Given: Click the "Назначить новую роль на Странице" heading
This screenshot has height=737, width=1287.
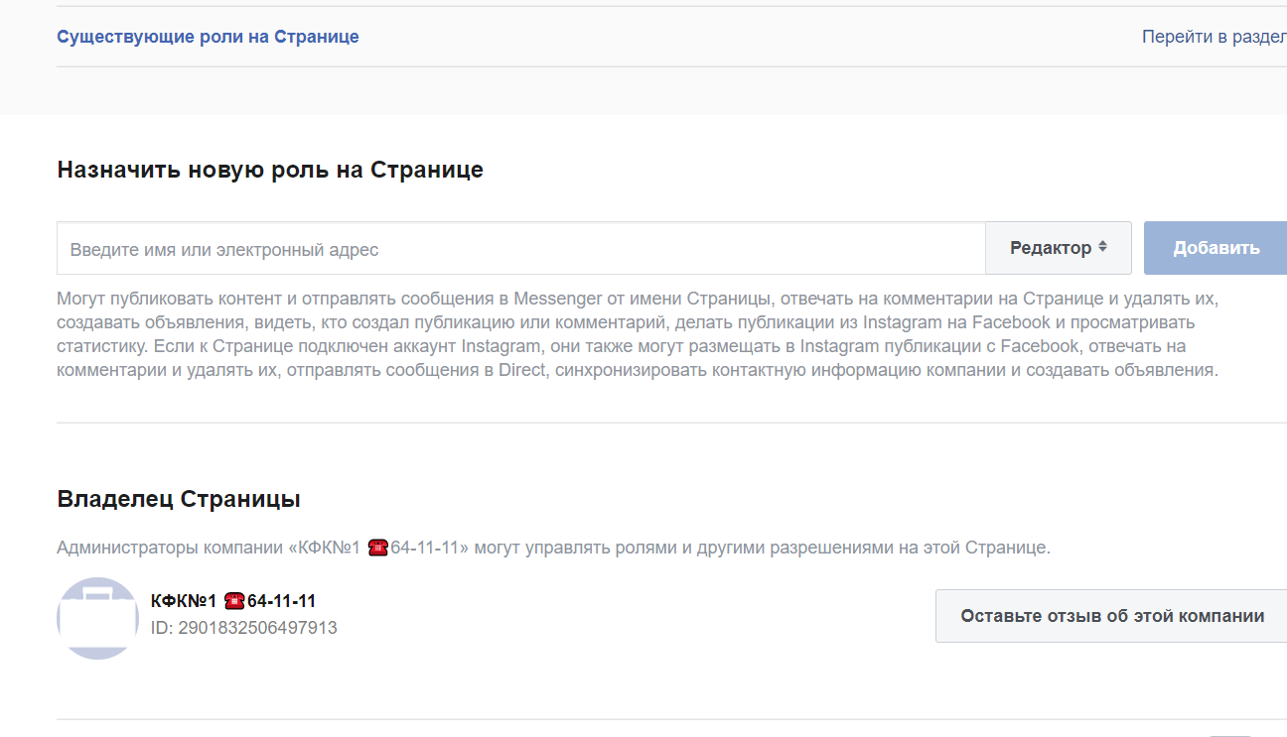Looking at the screenshot, I should click(270, 170).
